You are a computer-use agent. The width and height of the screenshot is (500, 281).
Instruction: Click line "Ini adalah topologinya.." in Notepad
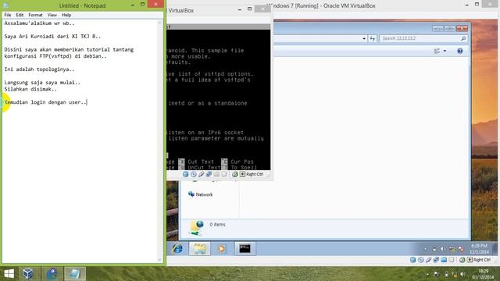point(39,69)
